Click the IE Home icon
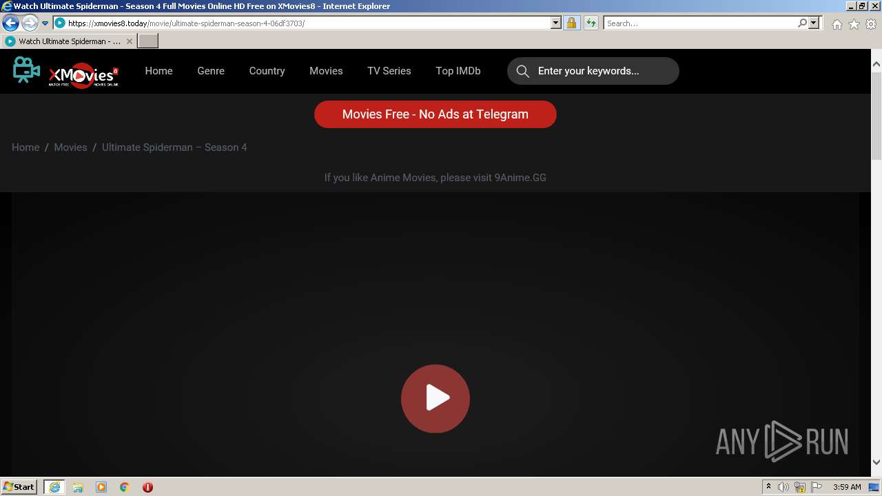The height and width of the screenshot is (496, 882). [x=837, y=24]
